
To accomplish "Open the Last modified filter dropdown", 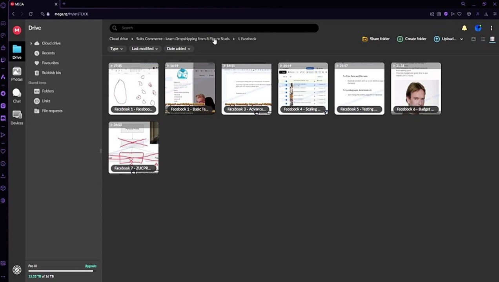I will (145, 49).
